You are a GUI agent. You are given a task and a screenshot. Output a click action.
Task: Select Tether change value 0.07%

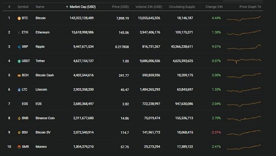(x=216, y=61)
